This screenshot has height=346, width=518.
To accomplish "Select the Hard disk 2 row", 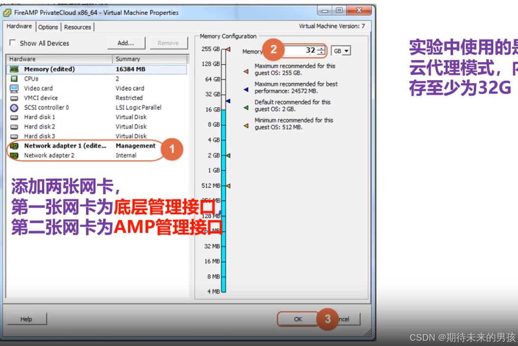I will point(96,127).
